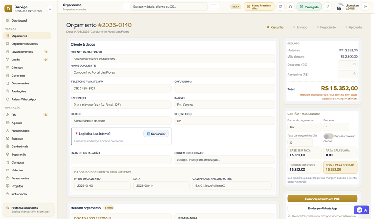Click the Data field showing 2026-08-14
The height and width of the screenshot is (219, 374).
(x=162, y=185)
